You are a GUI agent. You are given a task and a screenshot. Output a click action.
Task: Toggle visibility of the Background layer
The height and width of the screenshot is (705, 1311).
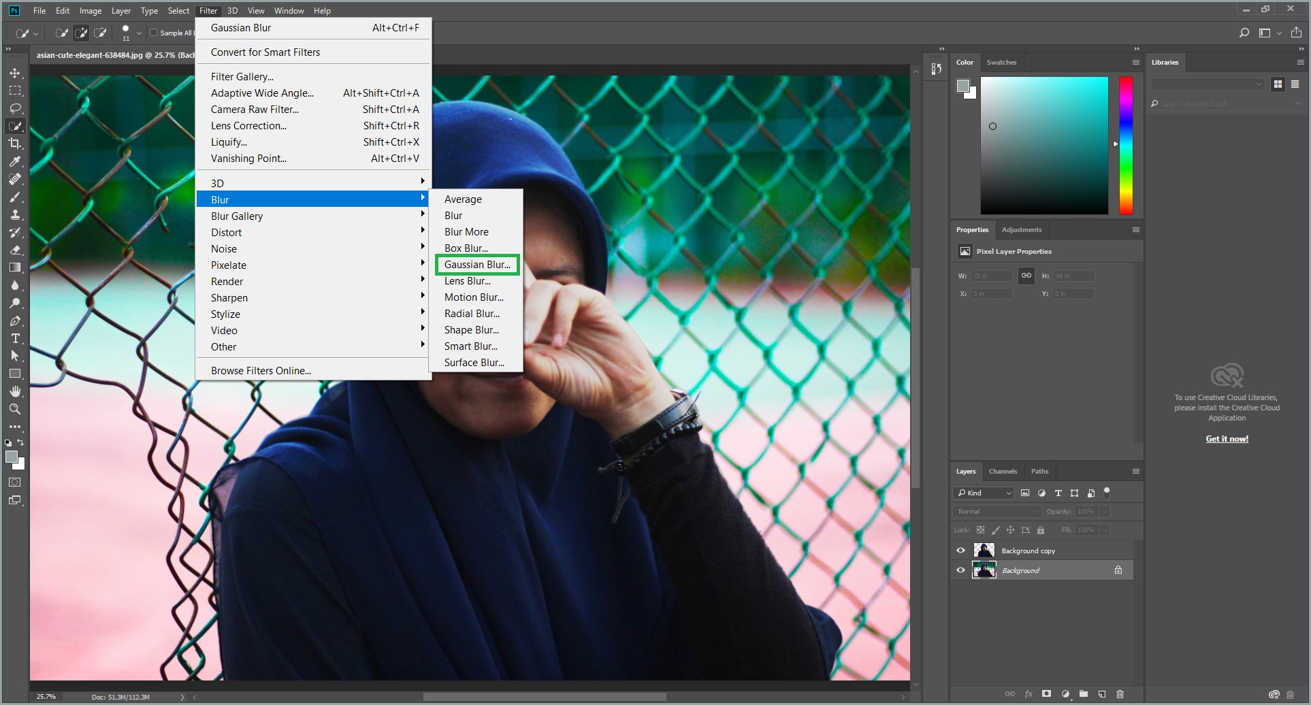[960, 570]
